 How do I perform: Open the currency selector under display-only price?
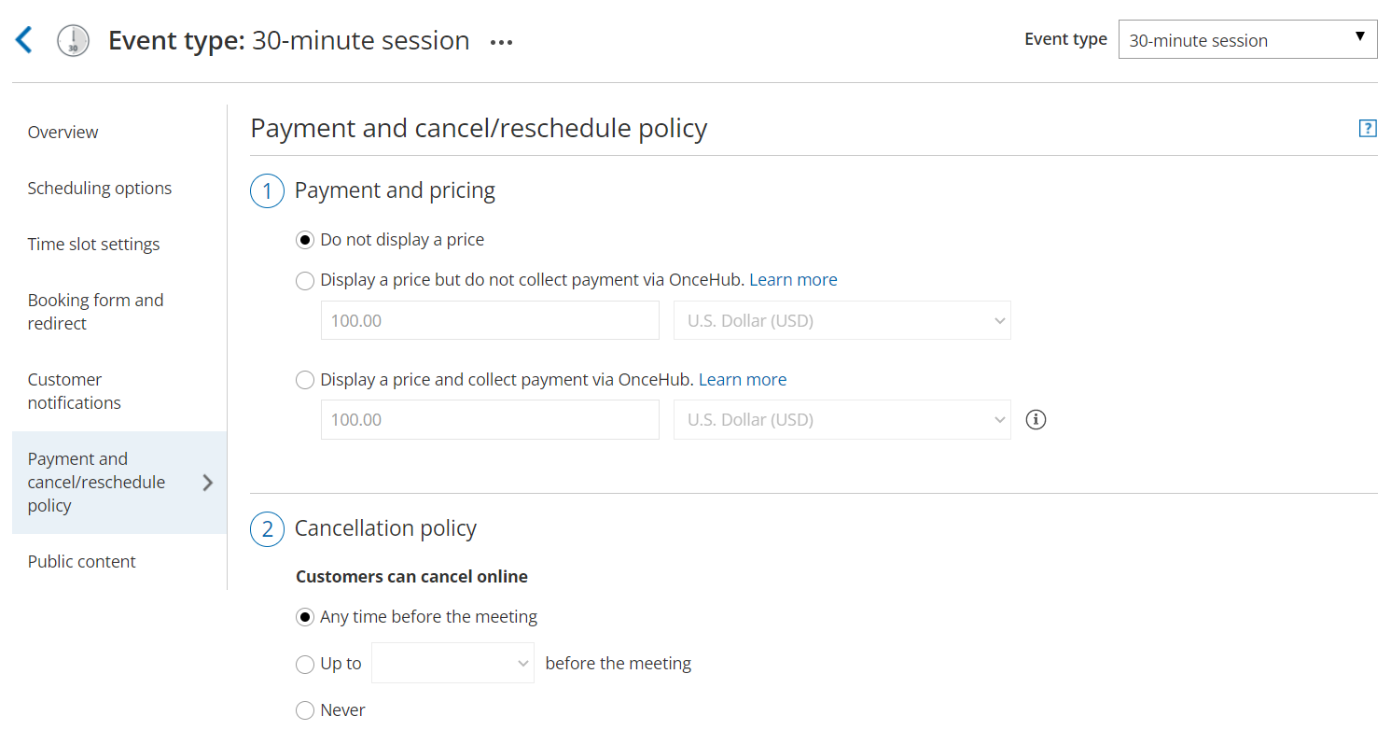842,320
